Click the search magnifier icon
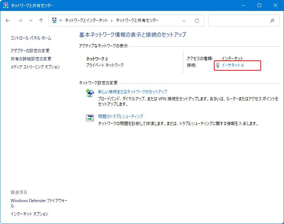284x224 pixels. pyautogui.click(x=272, y=21)
